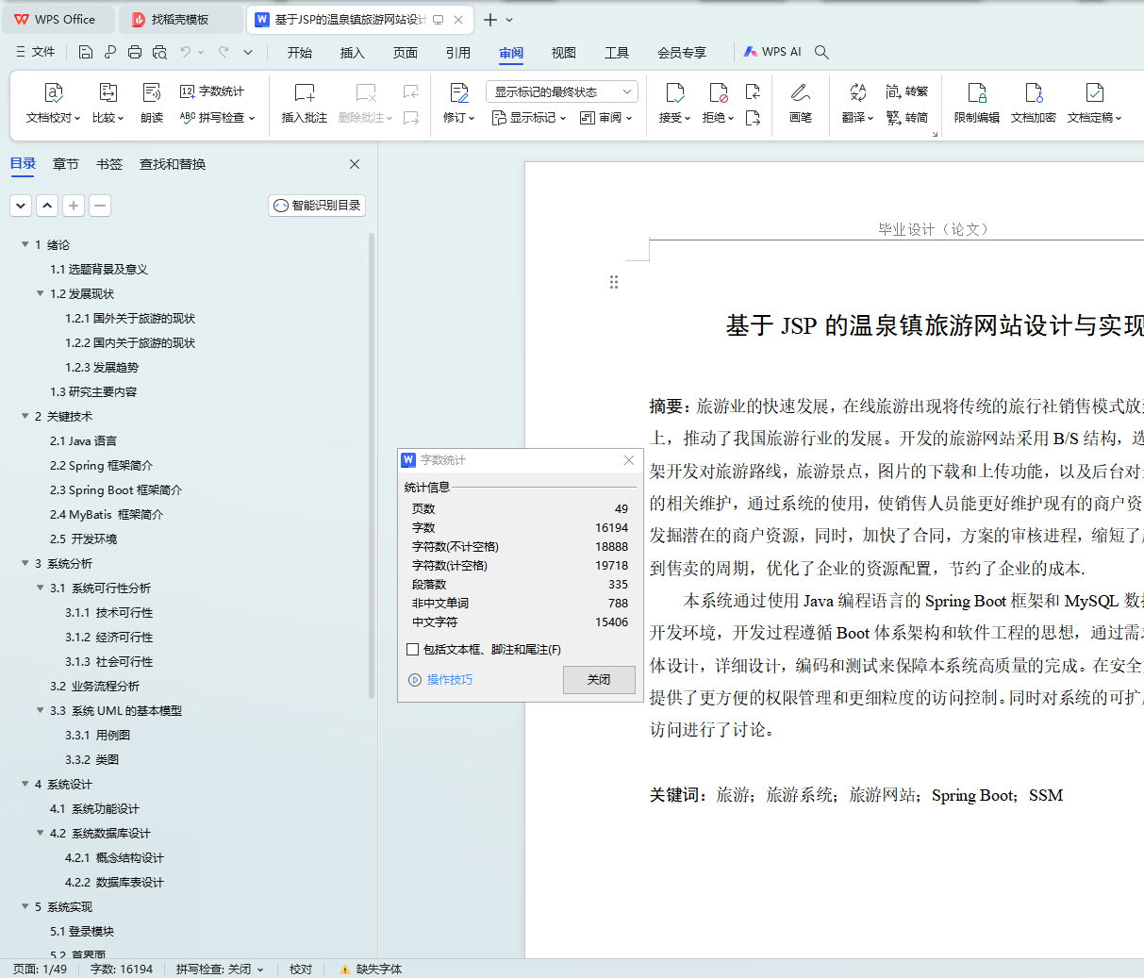The width and height of the screenshot is (1144, 978).
Task: Click the 翻译 translate icon
Action: coord(857,92)
